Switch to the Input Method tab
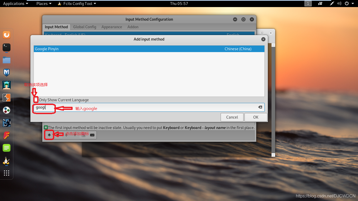 click(56, 27)
